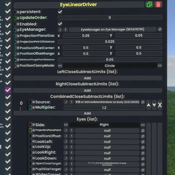The width and height of the screenshot is (175, 175).
Task: Click the Multiplier value field showing 1.2
Action: 104,108
